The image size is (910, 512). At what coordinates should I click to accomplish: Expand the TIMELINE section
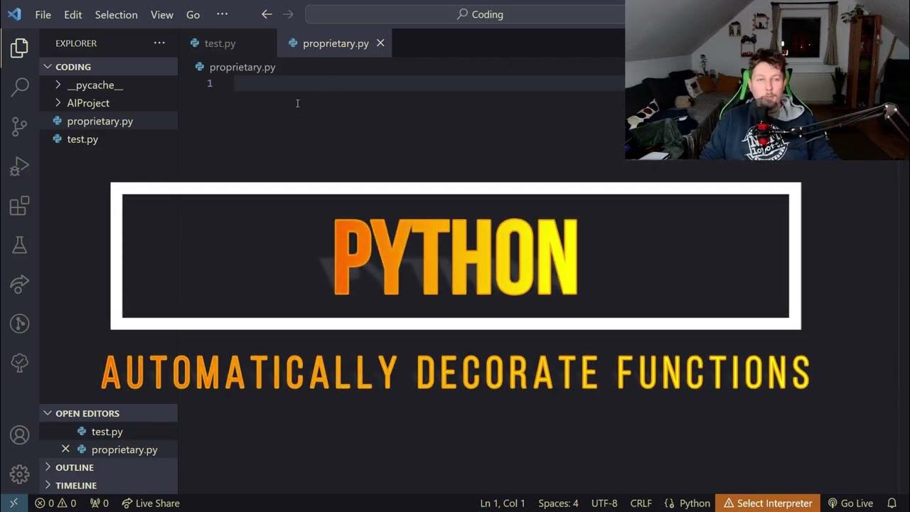108,485
